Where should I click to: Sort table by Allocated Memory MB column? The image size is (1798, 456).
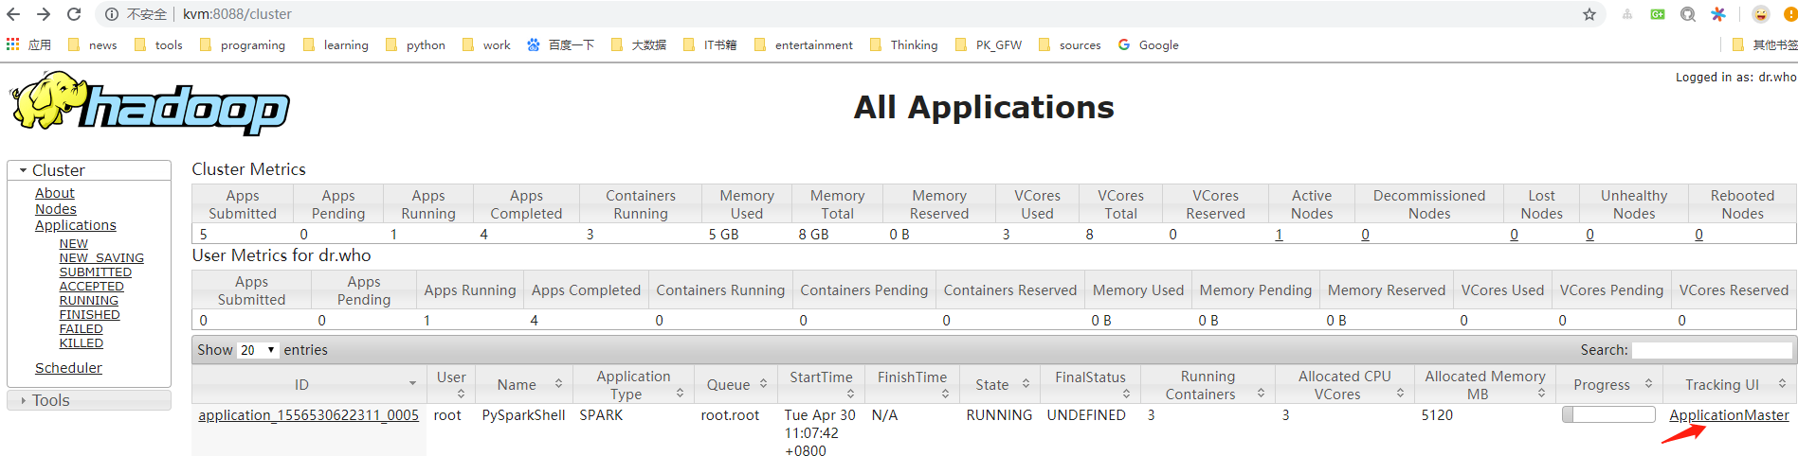(x=1484, y=384)
